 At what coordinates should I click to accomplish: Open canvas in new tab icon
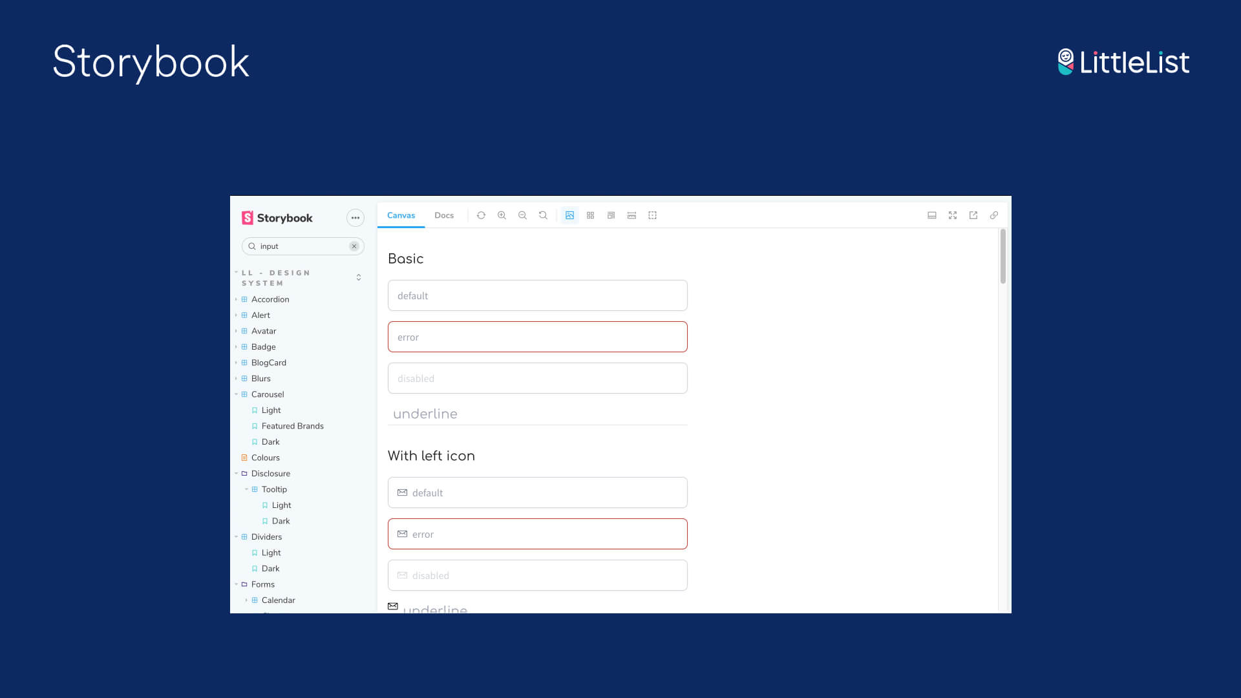pyautogui.click(x=973, y=215)
